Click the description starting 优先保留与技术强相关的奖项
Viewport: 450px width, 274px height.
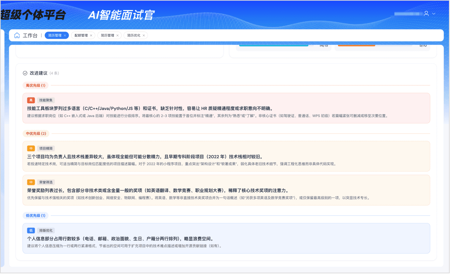point(198,198)
